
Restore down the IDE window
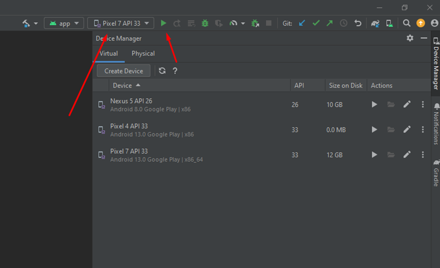404,7
